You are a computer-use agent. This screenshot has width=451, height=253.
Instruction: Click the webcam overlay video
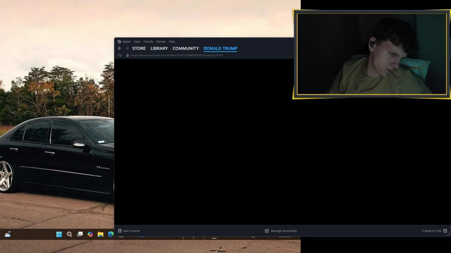coord(372,54)
